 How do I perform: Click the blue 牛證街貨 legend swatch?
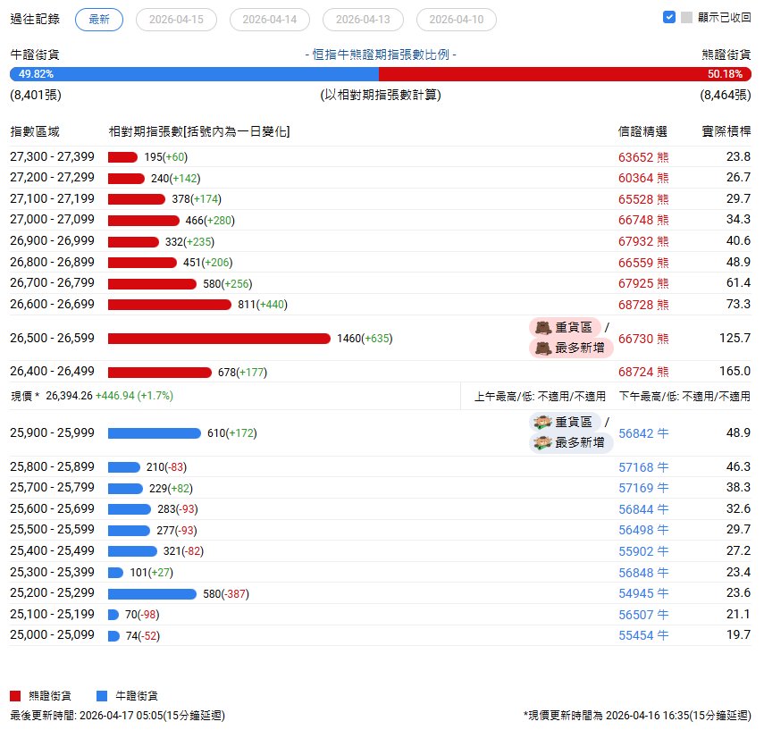click(x=102, y=695)
